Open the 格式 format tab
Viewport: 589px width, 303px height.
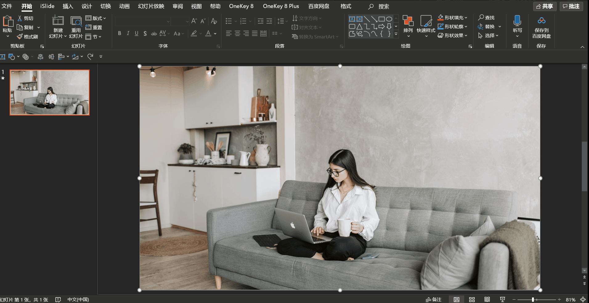346,6
